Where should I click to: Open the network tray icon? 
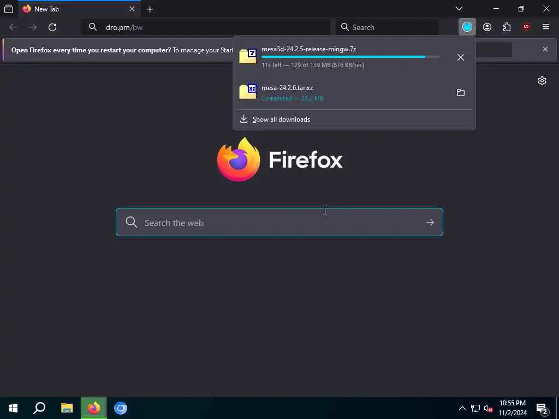point(475,408)
